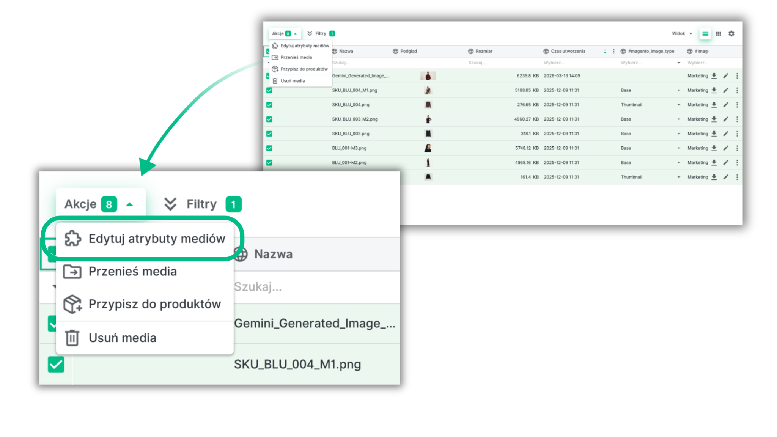The image size is (777, 437).
Task: Open preview thumbnail of Gemini_Generated_Image row
Action: click(x=428, y=76)
